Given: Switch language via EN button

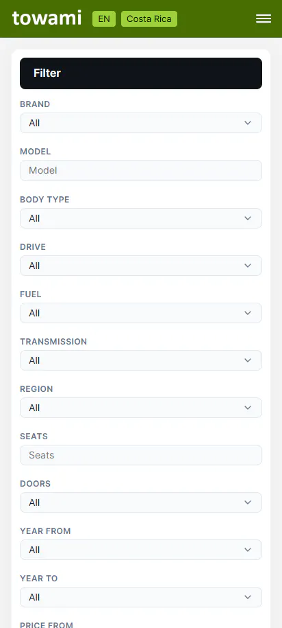Looking at the screenshot, I should tap(104, 19).
